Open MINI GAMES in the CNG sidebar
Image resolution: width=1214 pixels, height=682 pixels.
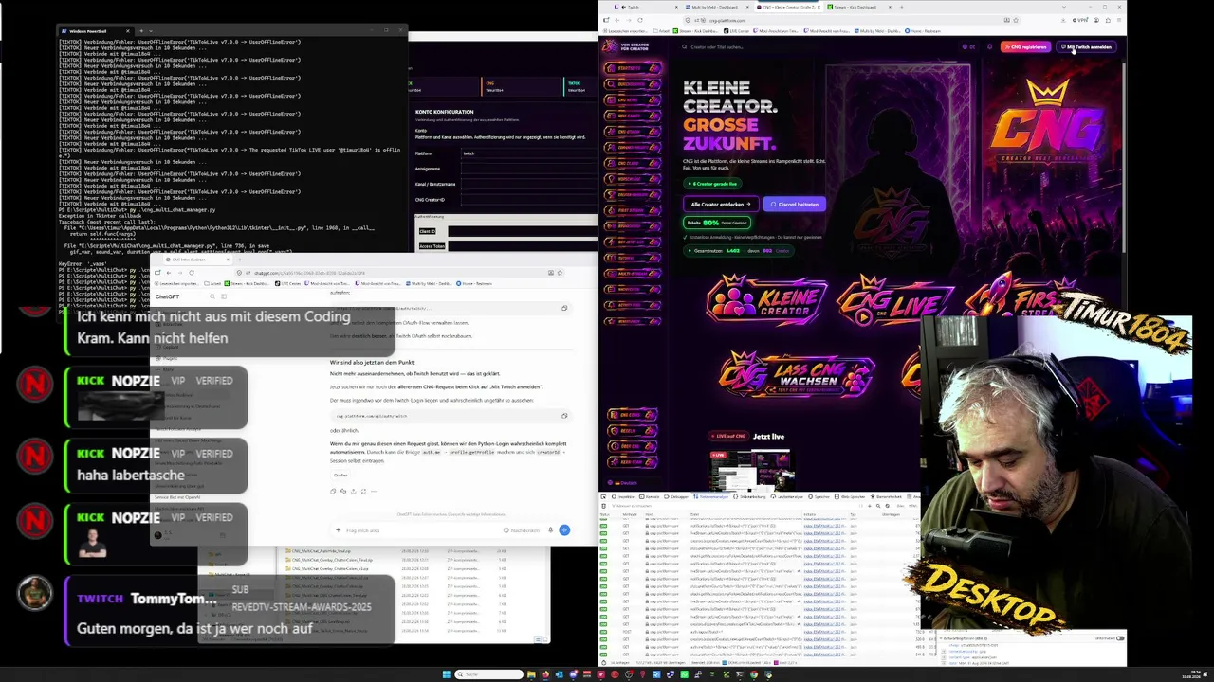point(632,116)
